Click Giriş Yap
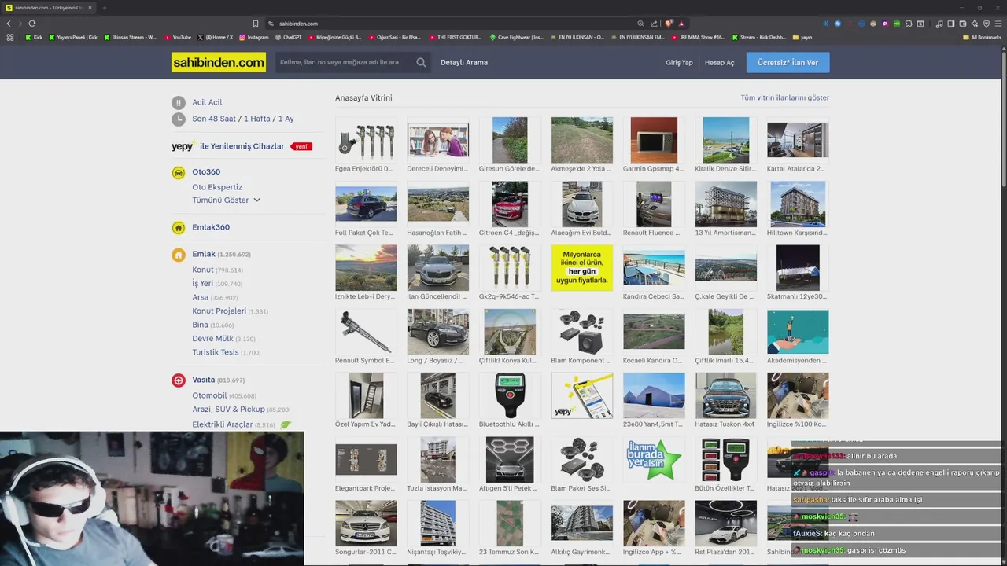This screenshot has height=566, width=1007. pyautogui.click(x=679, y=63)
